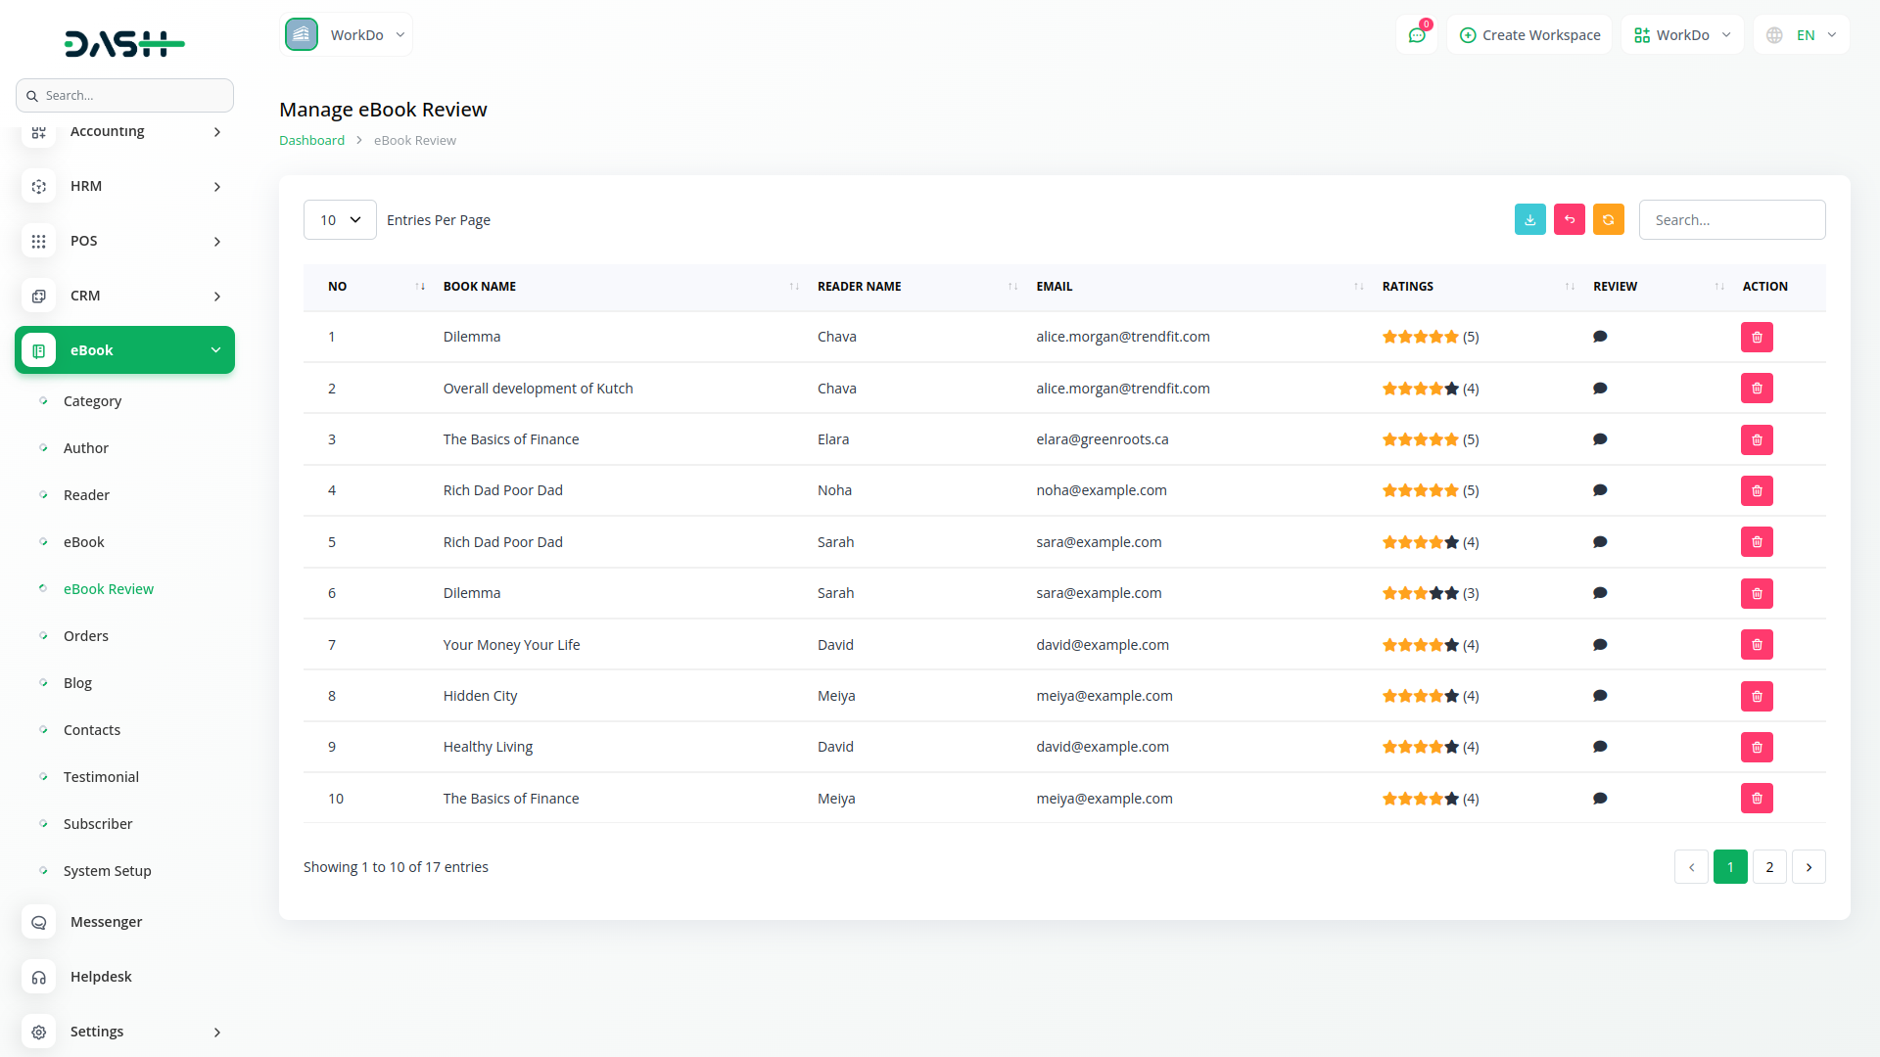This screenshot has height=1057, width=1880.
Task: Click the teal download export icon
Action: coord(1529,219)
